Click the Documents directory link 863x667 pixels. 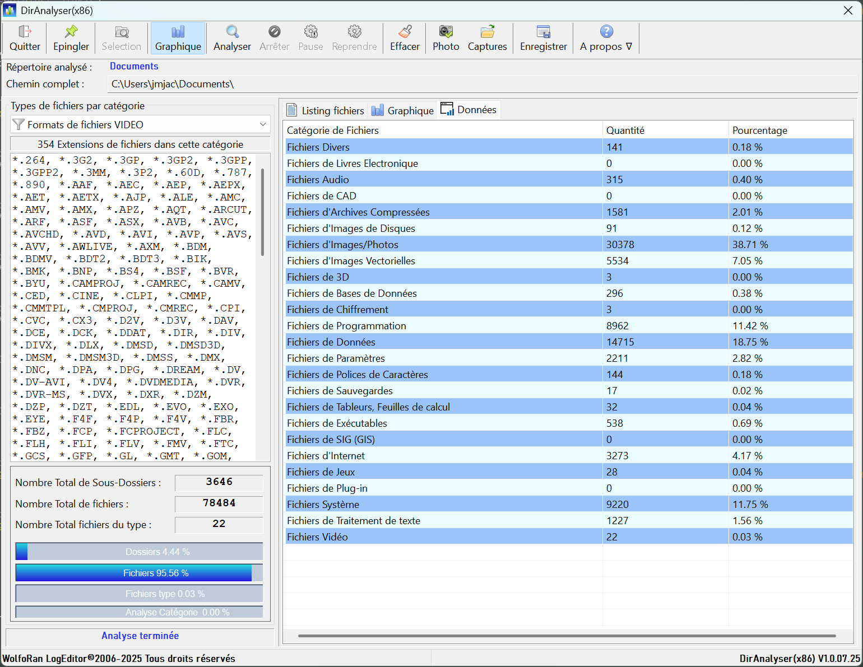point(134,66)
